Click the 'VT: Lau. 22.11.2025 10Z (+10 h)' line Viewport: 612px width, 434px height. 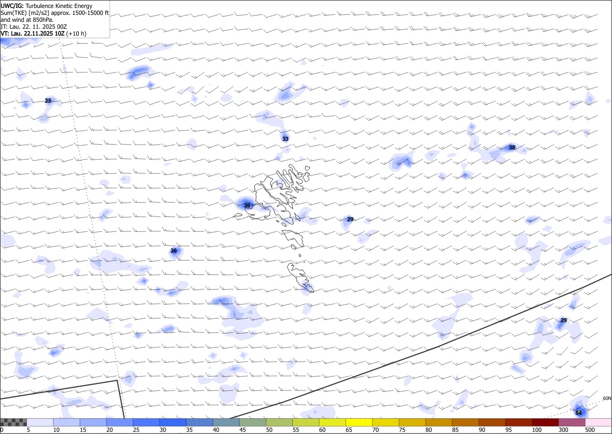pyautogui.click(x=43, y=34)
